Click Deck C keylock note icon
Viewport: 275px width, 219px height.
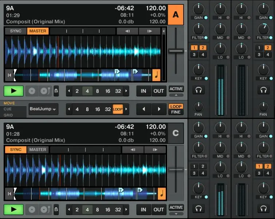161,193
